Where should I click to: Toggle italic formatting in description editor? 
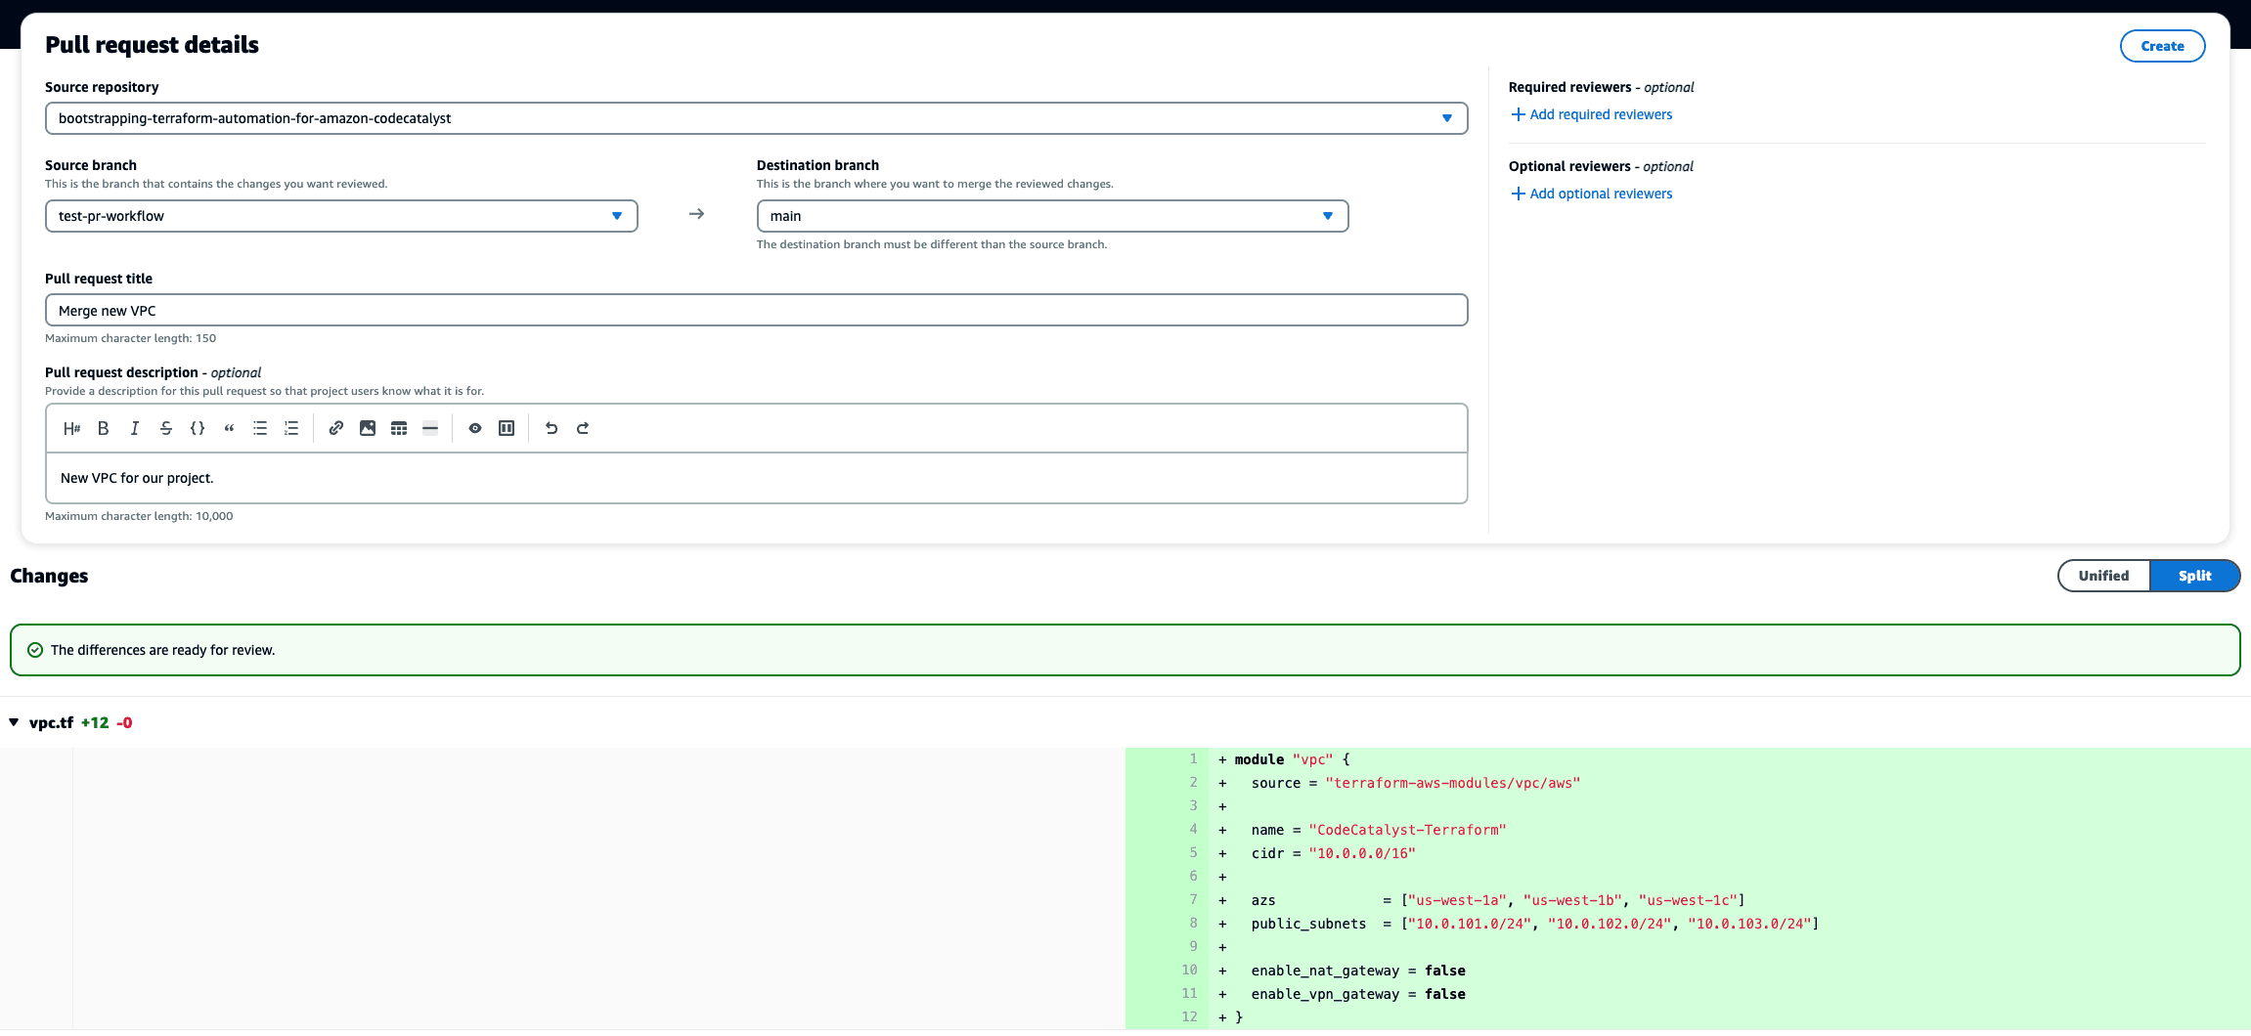(x=134, y=428)
